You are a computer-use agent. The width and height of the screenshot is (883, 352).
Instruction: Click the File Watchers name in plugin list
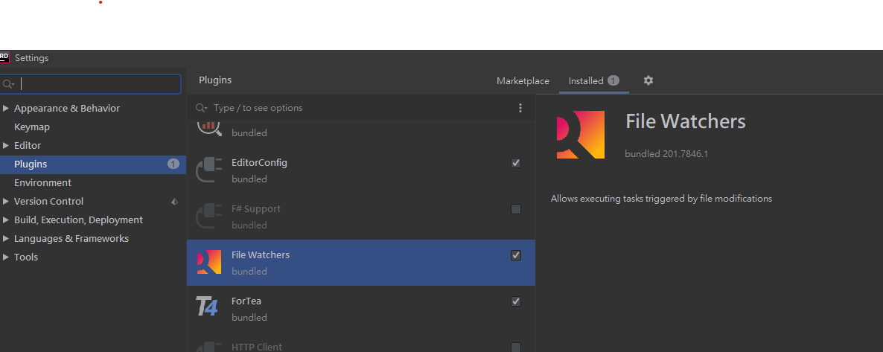260,255
